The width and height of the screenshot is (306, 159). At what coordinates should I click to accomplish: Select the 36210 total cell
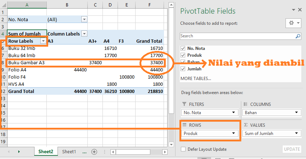click(x=110, y=92)
